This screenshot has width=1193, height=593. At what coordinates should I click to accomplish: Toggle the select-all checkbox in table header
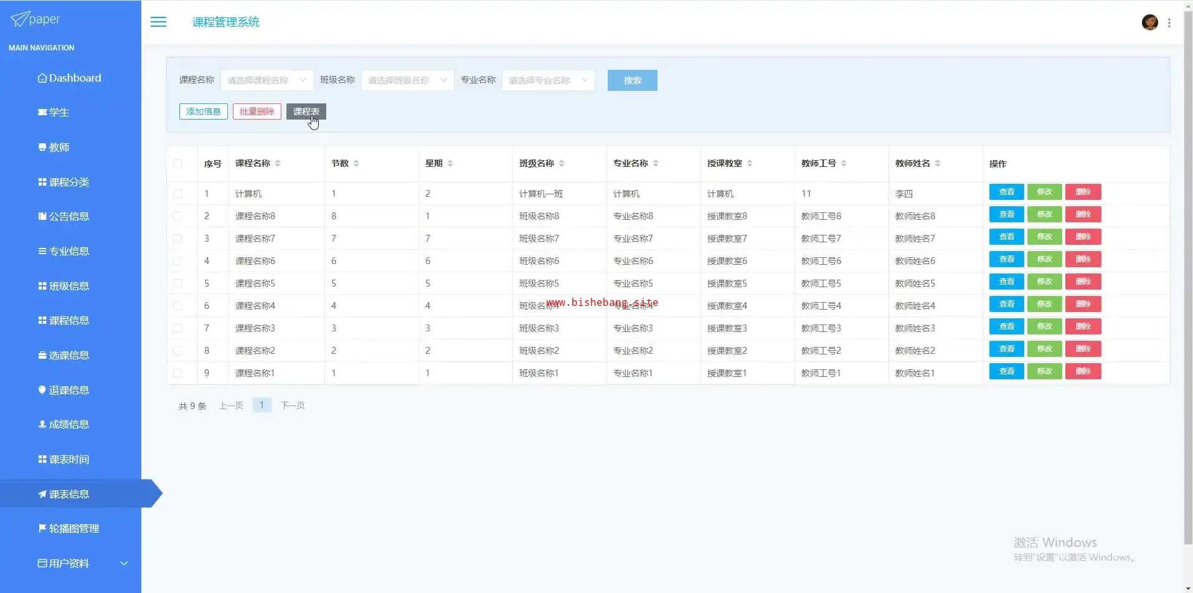(x=177, y=164)
